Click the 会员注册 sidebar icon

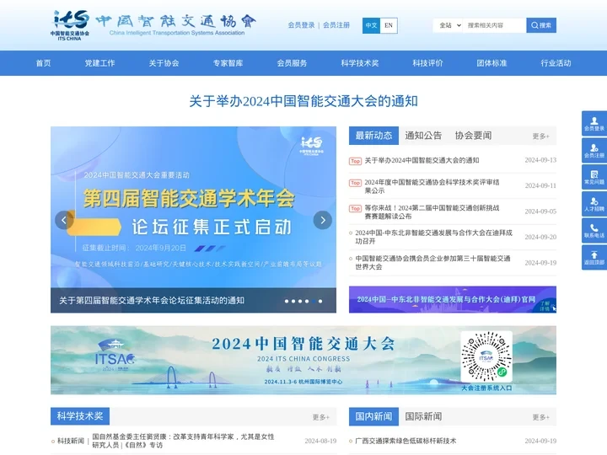594,150
